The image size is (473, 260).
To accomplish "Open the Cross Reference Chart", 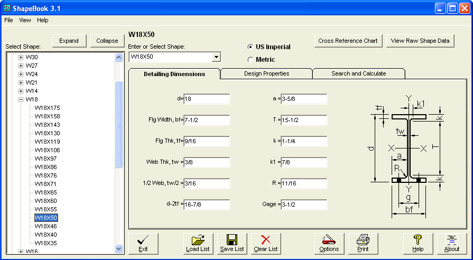I will [x=348, y=41].
